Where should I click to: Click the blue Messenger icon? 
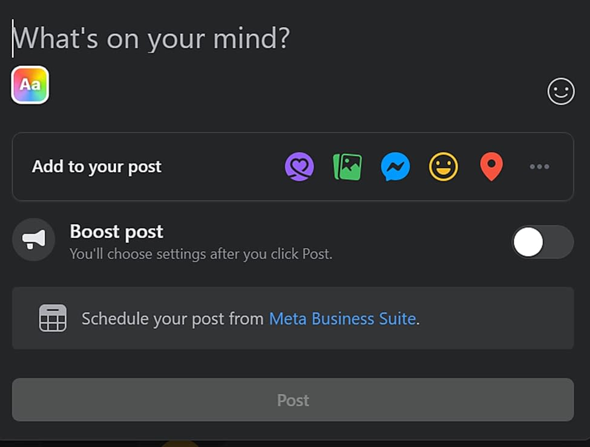click(395, 167)
